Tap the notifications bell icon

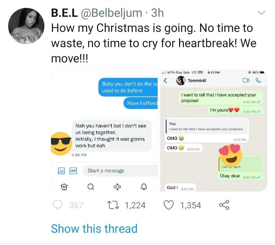(144, 187)
